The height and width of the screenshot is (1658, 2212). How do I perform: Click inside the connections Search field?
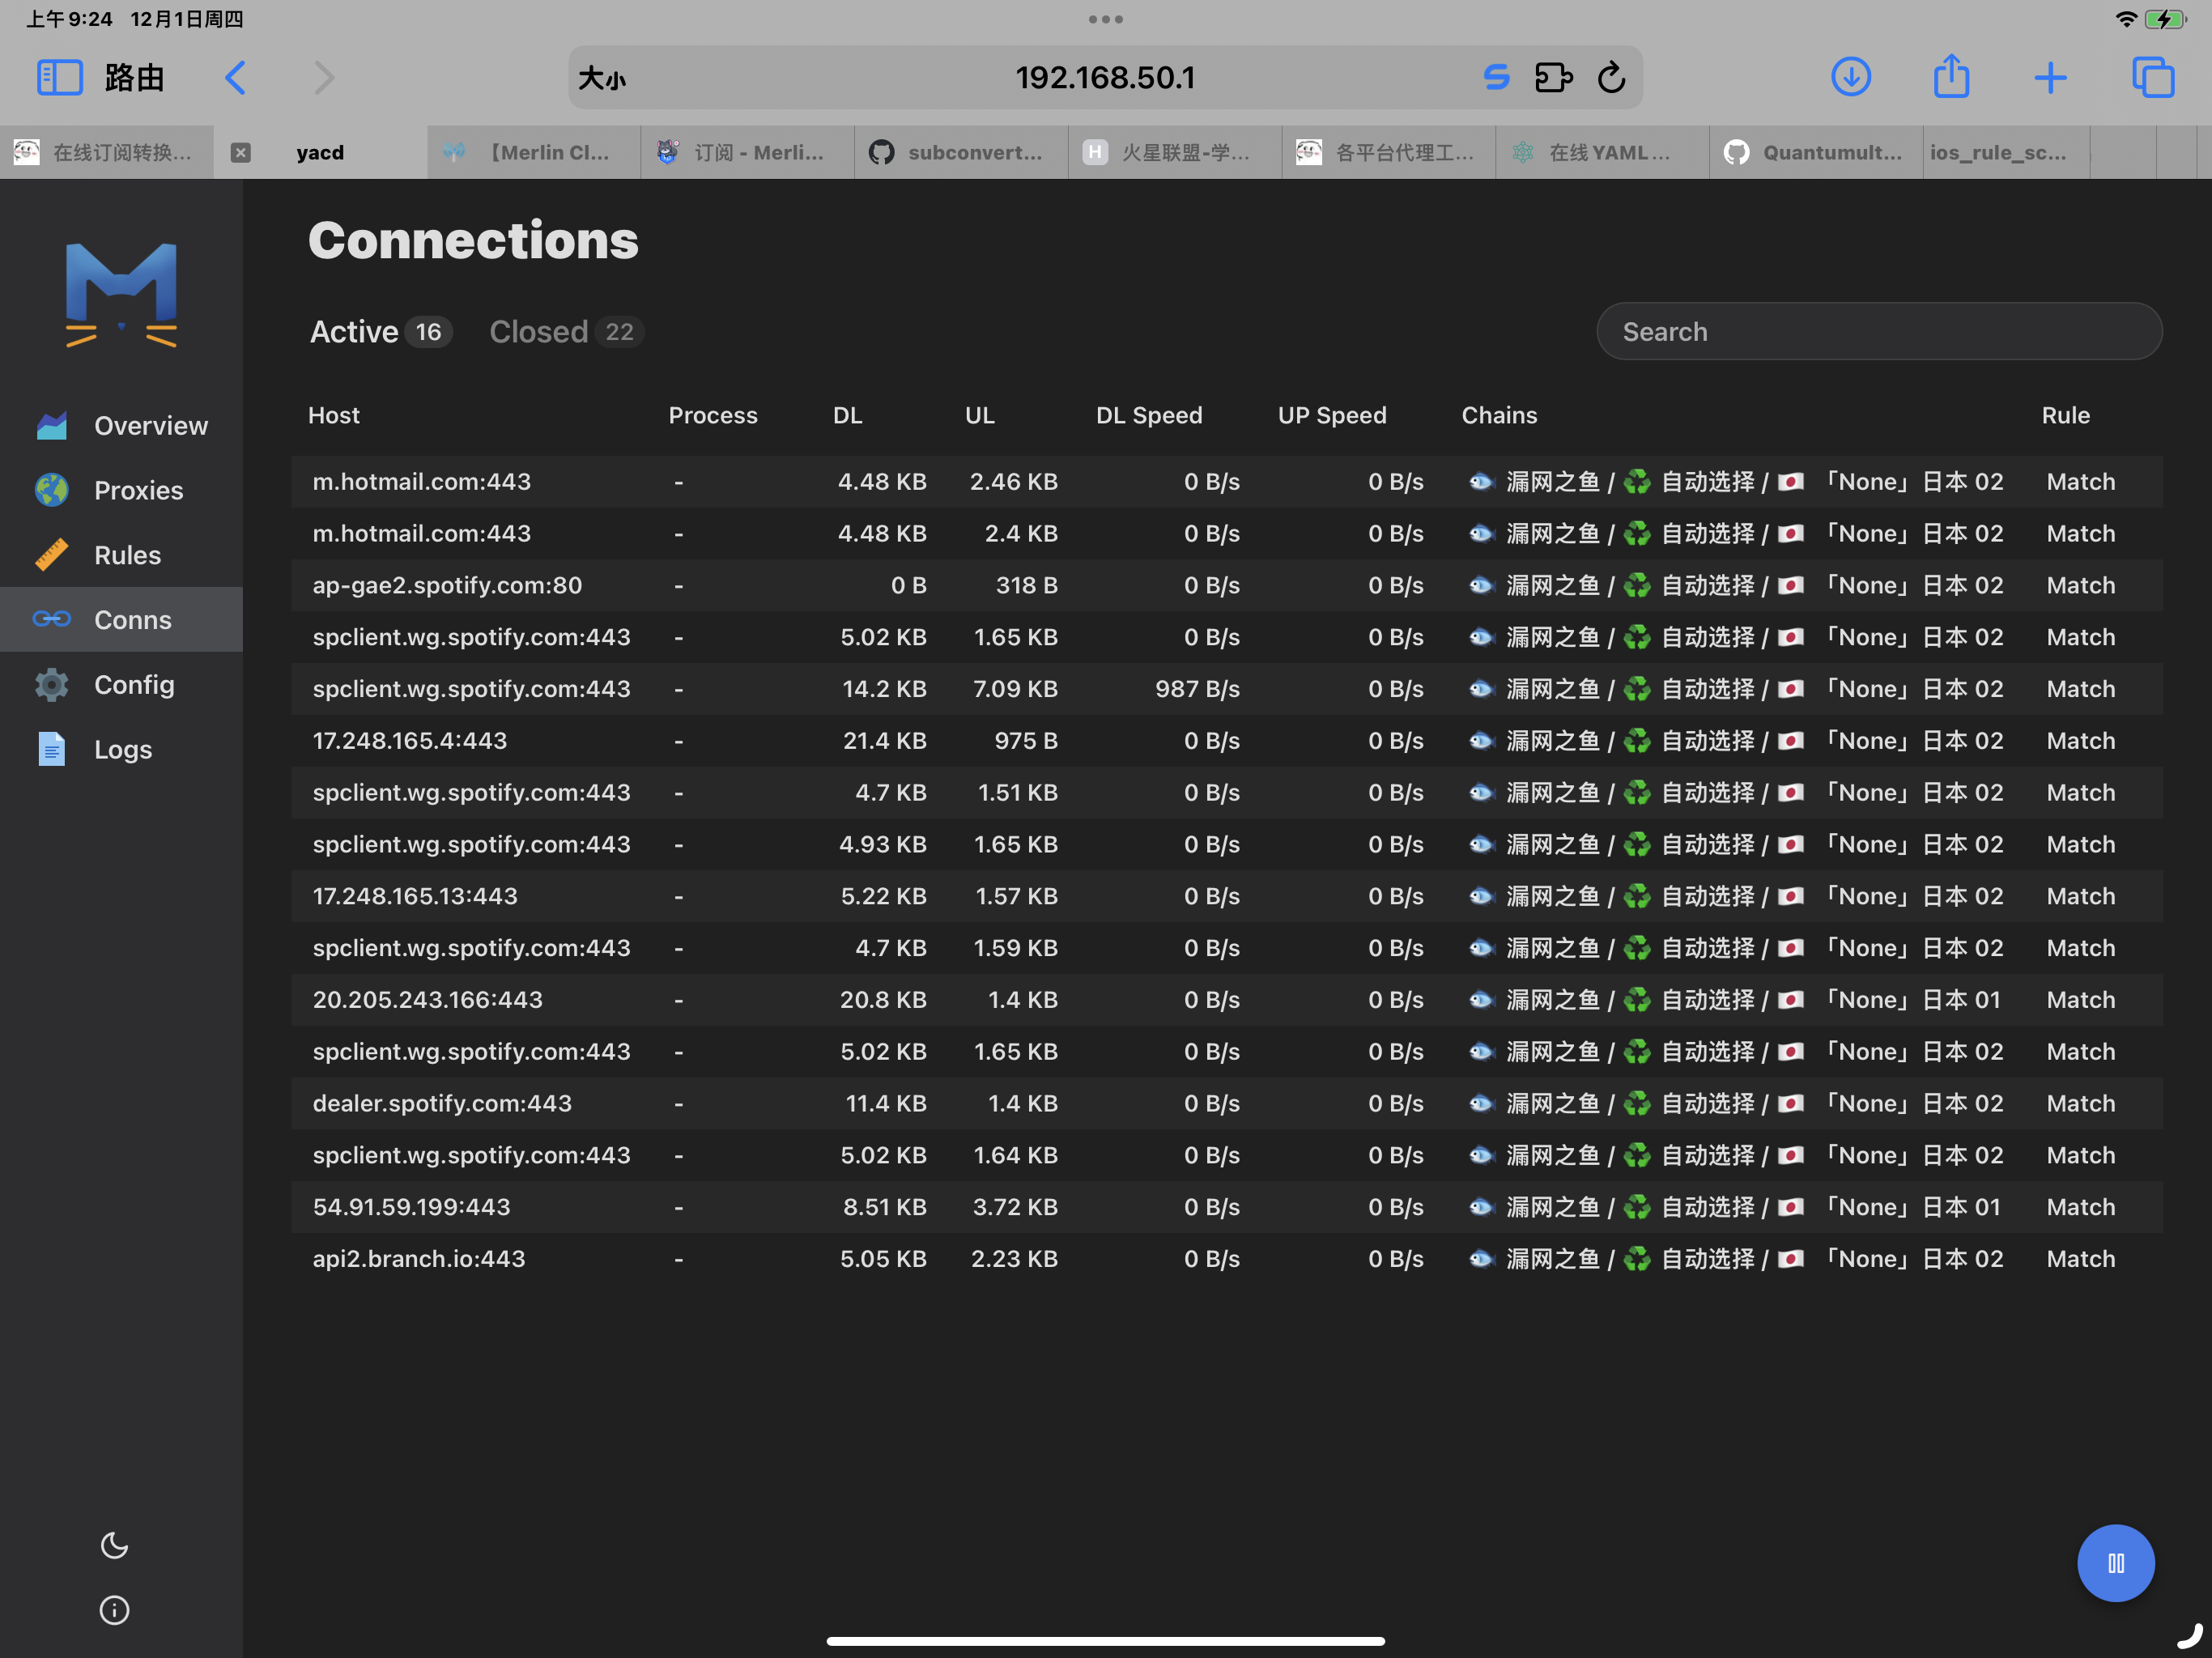click(1878, 331)
